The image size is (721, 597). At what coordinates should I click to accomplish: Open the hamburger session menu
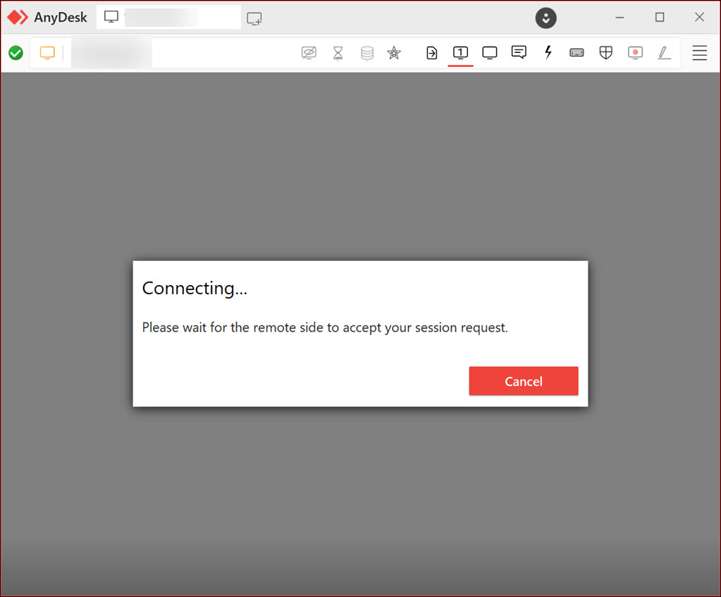coord(699,52)
